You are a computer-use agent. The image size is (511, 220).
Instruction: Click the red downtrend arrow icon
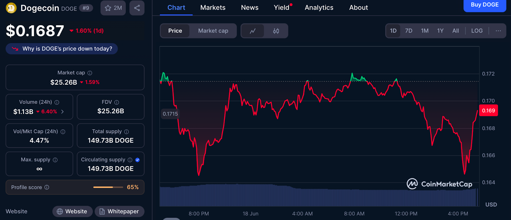coord(15,49)
